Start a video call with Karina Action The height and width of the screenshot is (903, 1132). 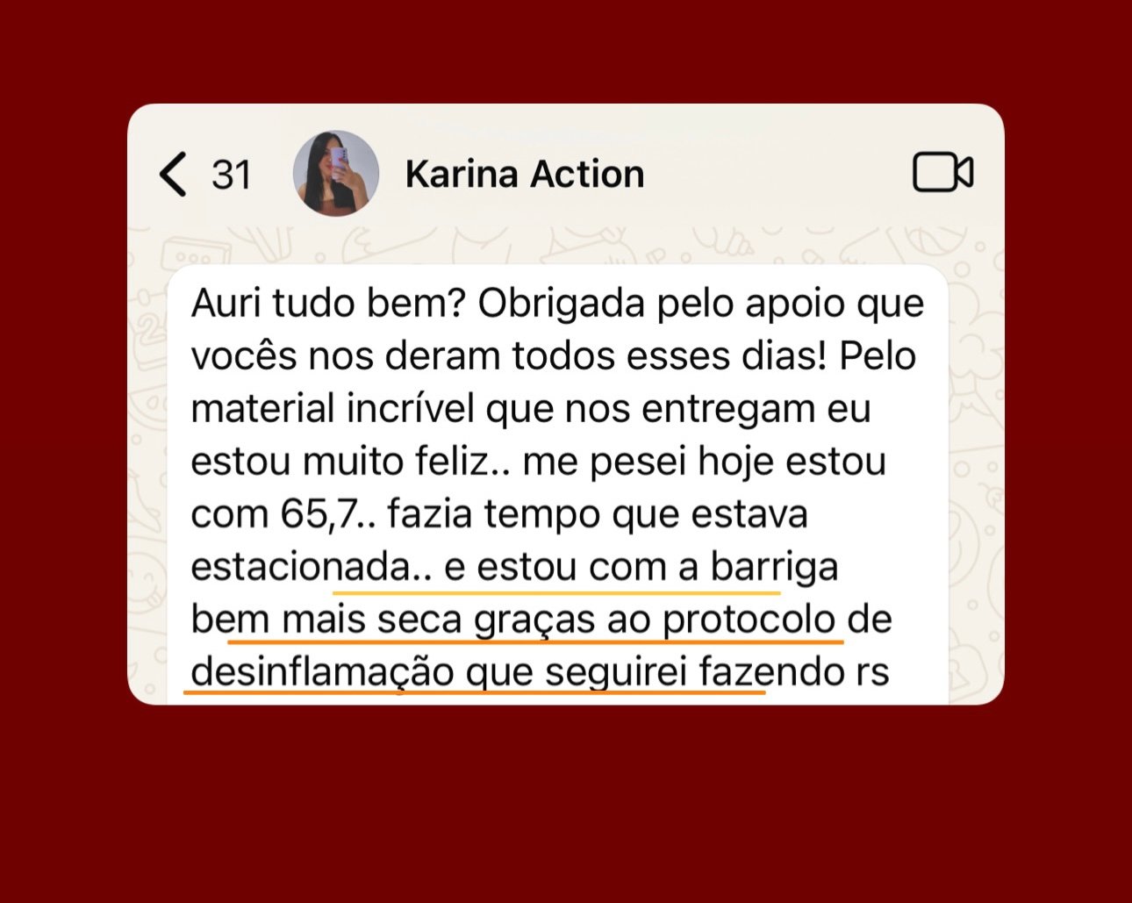(x=943, y=172)
